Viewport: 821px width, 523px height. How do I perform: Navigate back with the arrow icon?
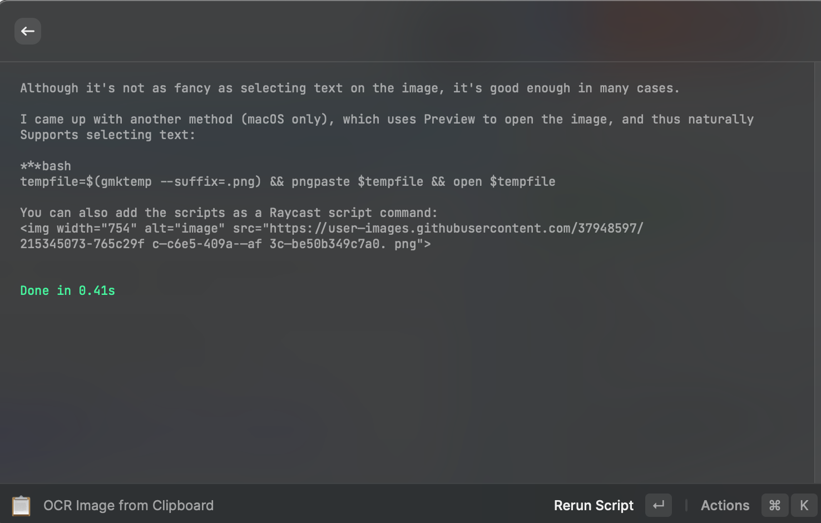tap(27, 31)
